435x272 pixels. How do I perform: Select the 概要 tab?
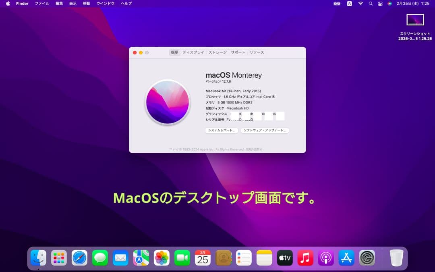coord(174,52)
